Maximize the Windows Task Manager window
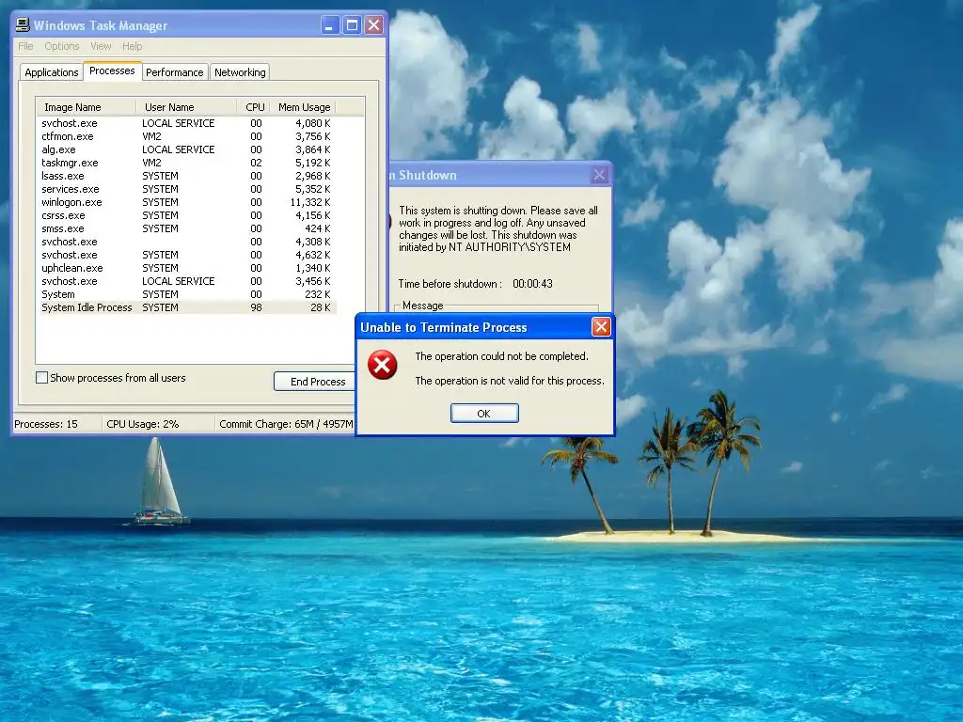This screenshot has height=722, width=963. pos(352,25)
